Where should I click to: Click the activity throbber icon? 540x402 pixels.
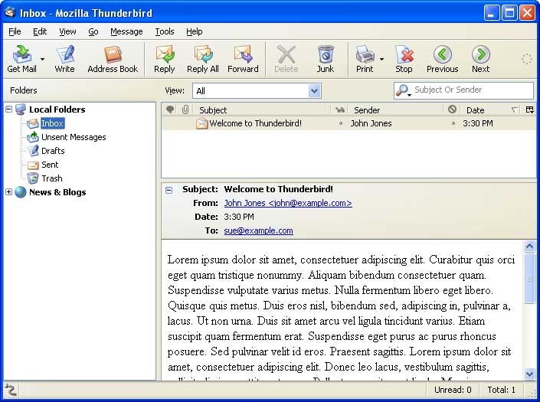point(526,59)
